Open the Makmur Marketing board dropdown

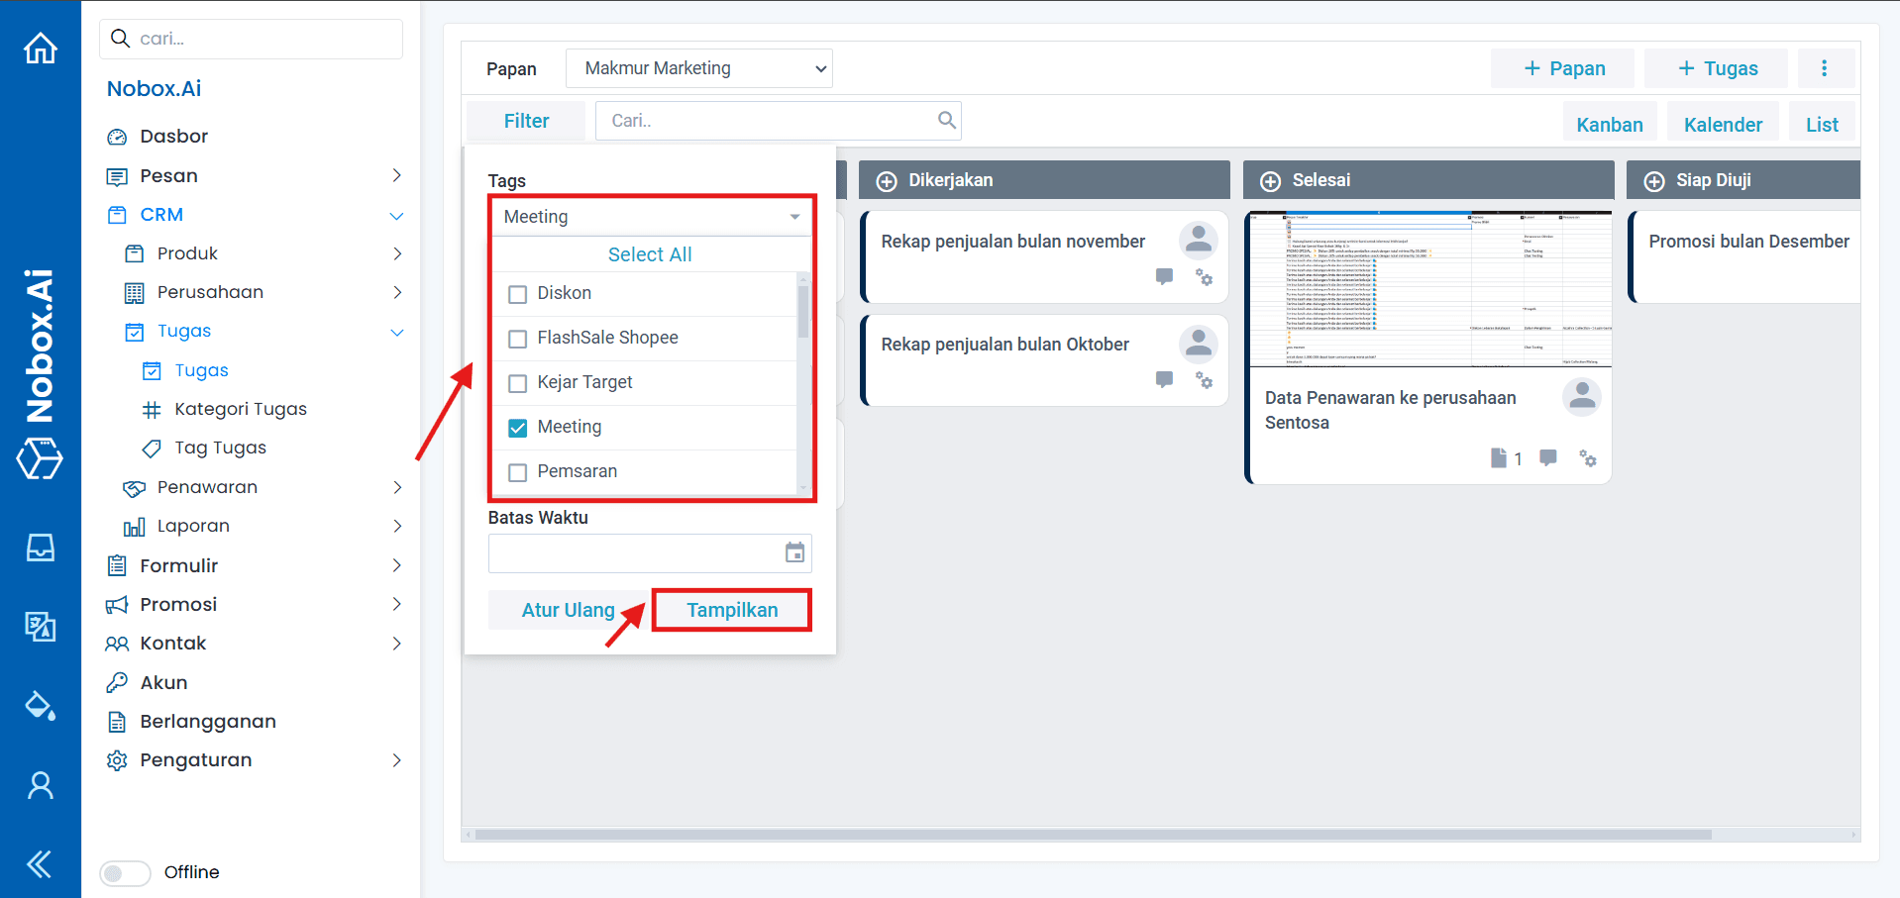pos(698,68)
